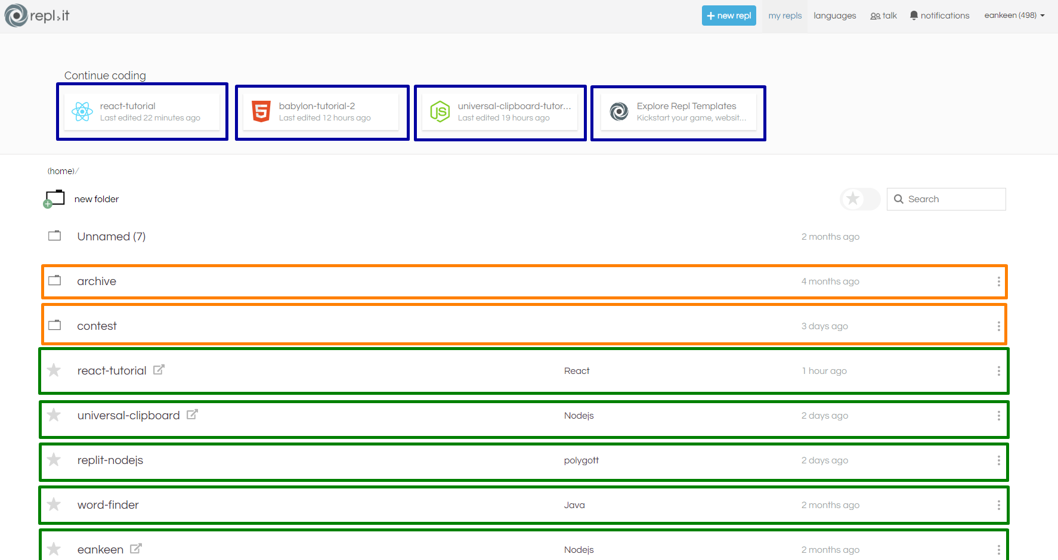Open options menu for replit-nodejs row

pos(998,460)
